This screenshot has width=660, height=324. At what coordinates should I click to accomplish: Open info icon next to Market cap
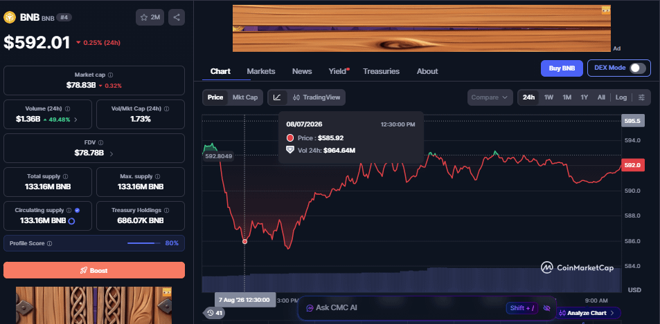coord(111,75)
